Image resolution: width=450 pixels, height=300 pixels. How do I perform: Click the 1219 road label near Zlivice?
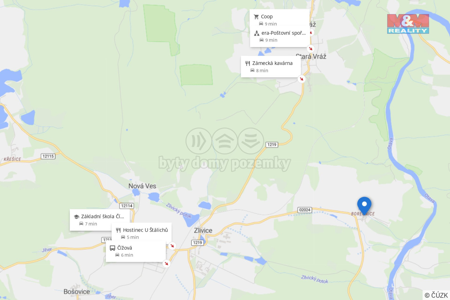point(197,242)
